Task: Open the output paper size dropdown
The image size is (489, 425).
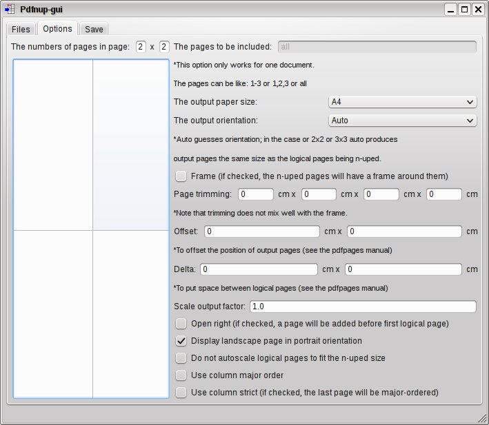Action: pos(402,102)
